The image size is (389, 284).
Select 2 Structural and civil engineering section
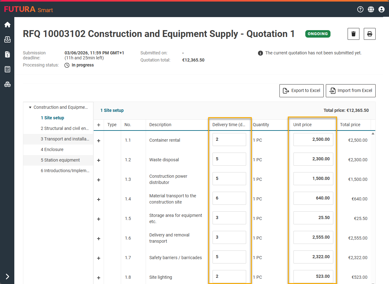64,128
